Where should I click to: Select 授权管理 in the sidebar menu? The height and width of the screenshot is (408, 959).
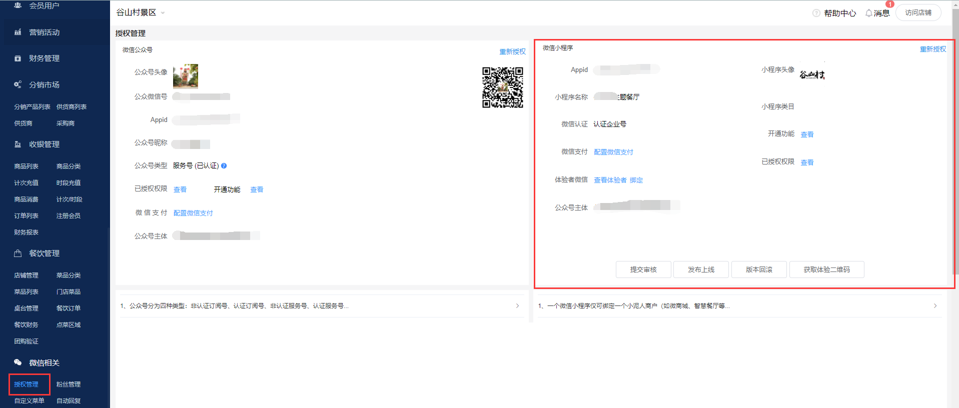click(27, 384)
